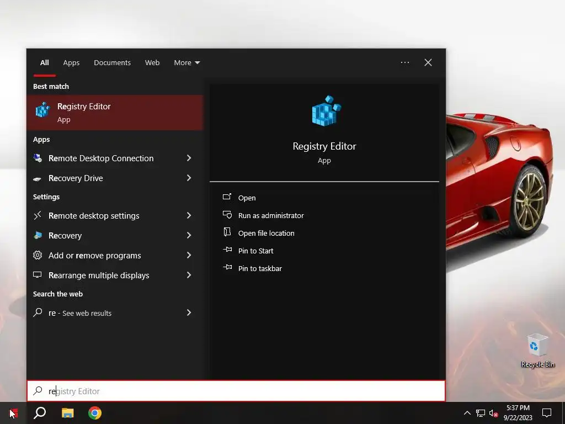565x424 pixels.
Task: Click the large Registry Editor icon in preview pane
Action: click(x=326, y=110)
